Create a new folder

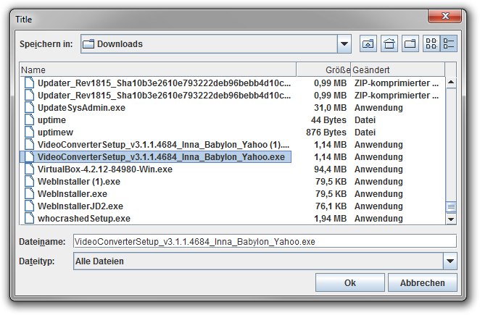pyautogui.click(x=410, y=43)
